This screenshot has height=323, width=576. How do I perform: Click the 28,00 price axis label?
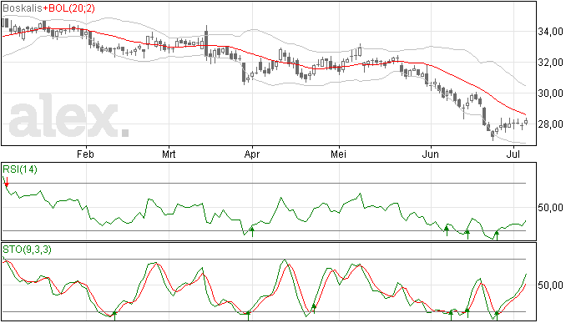tap(550, 124)
